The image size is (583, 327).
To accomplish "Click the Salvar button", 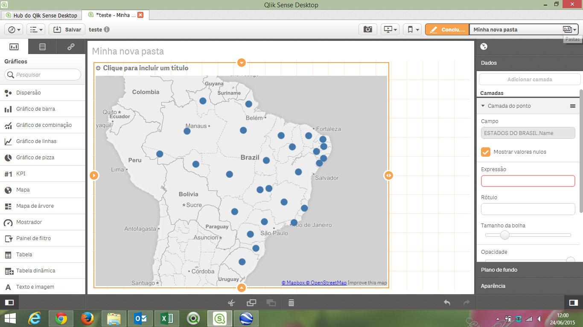I will coord(67,29).
